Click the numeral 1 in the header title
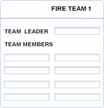This screenshot has height=108, width=104. pyautogui.click(x=90, y=9)
